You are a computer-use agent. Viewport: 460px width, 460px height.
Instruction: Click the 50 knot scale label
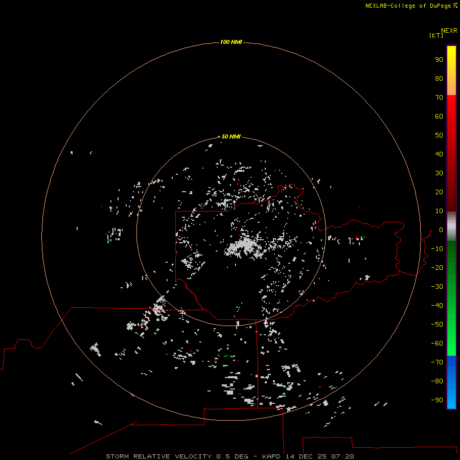(x=439, y=135)
